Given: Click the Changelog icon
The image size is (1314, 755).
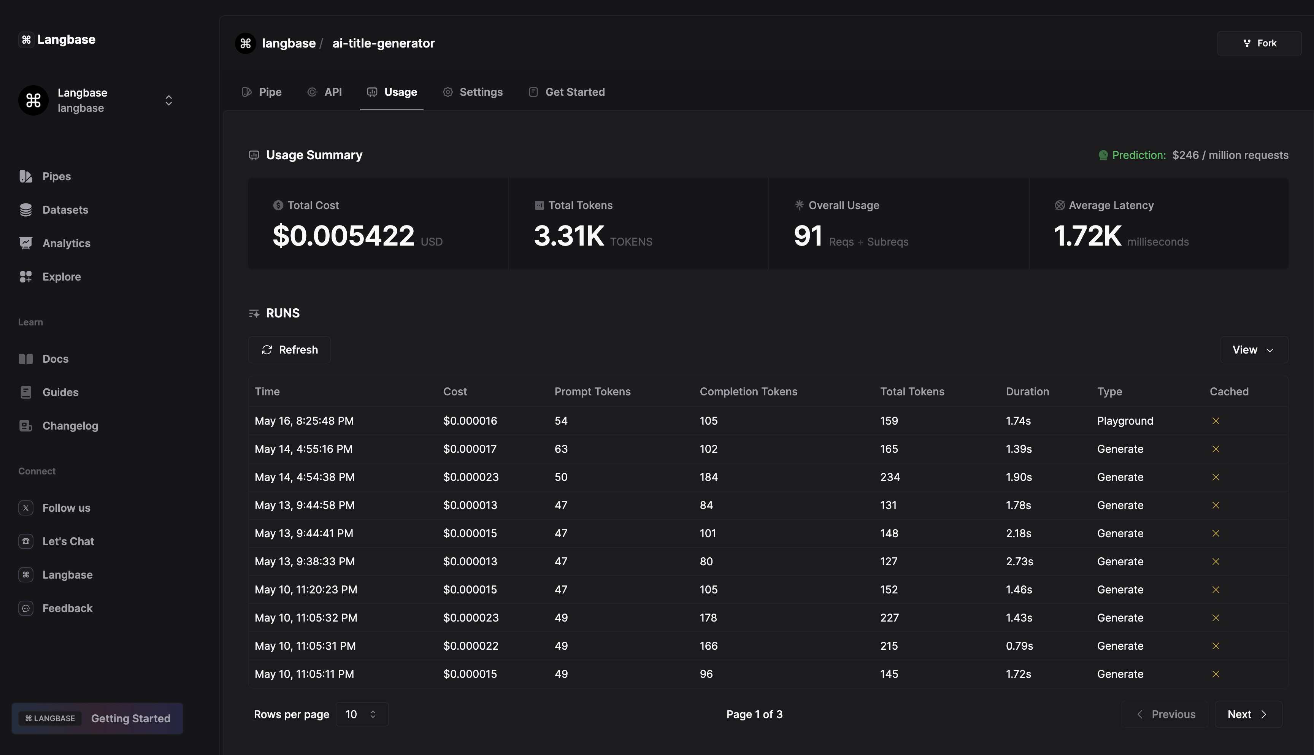Looking at the screenshot, I should pos(25,426).
